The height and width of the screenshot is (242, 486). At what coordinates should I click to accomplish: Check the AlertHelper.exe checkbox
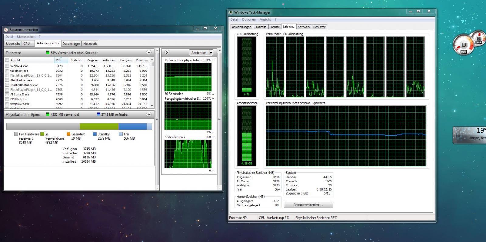[7, 80]
